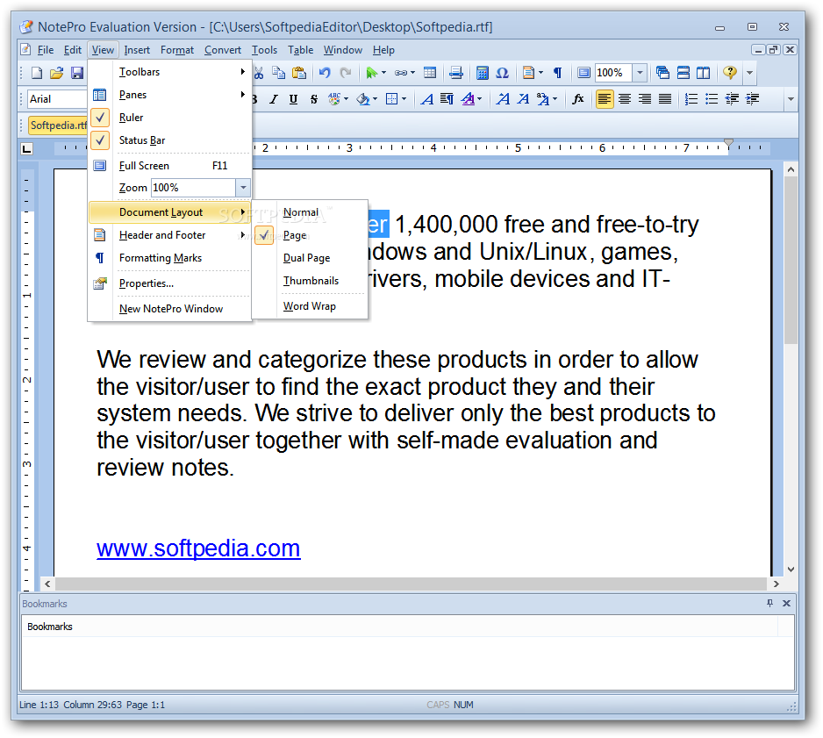Screen dimensions: 823x738
Task: Click the vertical scrollbar thumb
Action: click(791, 261)
